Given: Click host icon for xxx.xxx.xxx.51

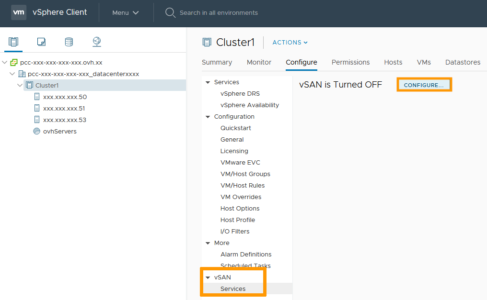Looking at the screenshot, I should pyautogui.click(x=37, y=108).
